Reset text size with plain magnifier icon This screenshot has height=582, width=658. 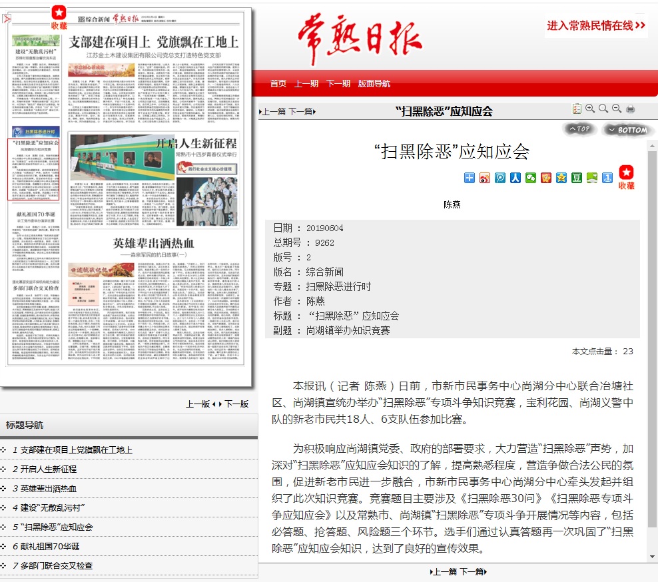[x=603, y=109]
